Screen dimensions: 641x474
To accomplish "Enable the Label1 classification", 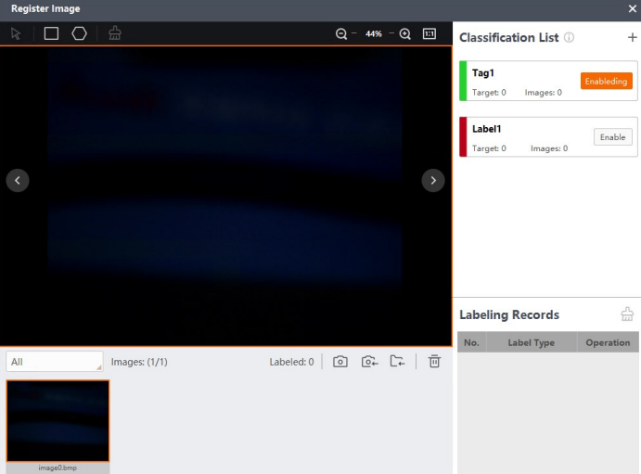I will 613,137.
